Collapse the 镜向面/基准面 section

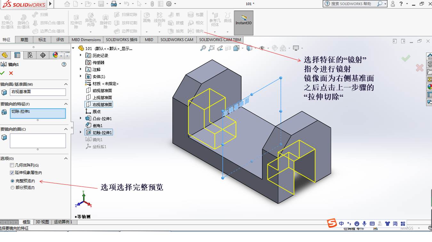tap(66, 84)
